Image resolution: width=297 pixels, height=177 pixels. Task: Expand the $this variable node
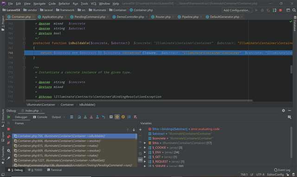(145, 143)
